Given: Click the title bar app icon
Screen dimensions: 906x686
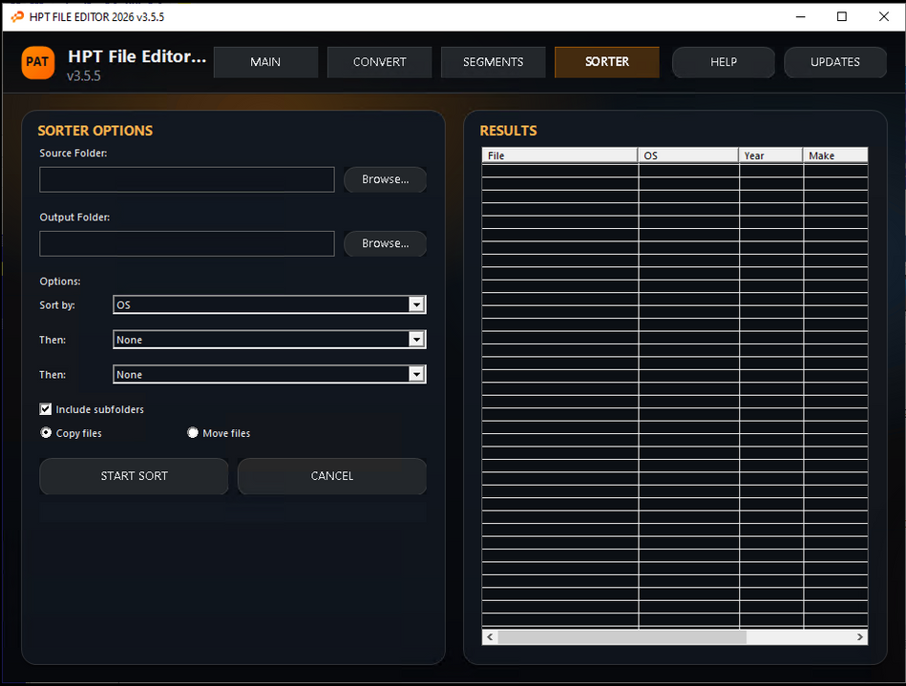Looking at the screenshot, I should (x=17, y=16).
